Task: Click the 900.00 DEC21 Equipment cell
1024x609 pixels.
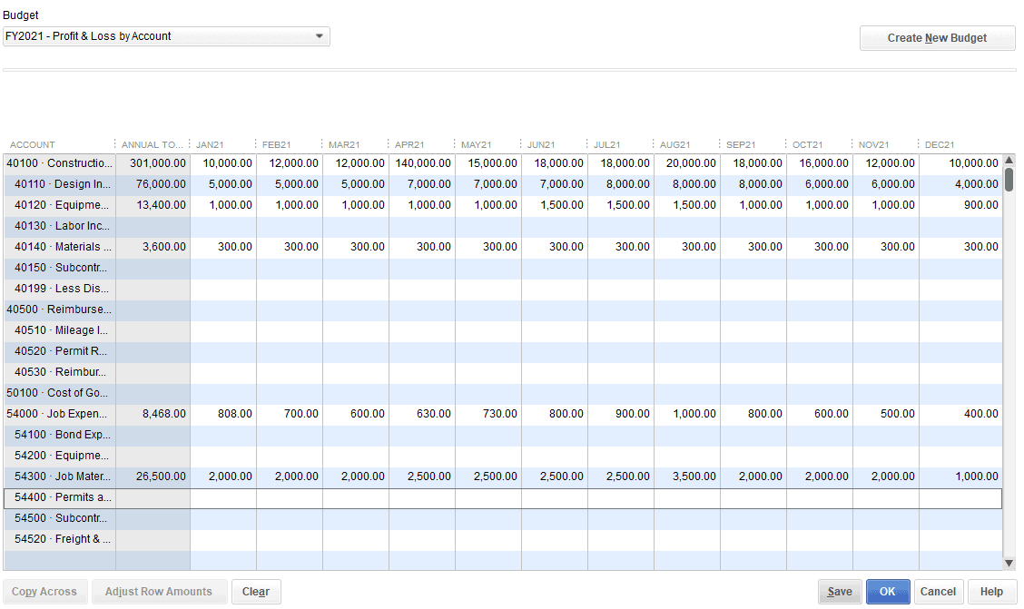Action: [x=960, y=205]
